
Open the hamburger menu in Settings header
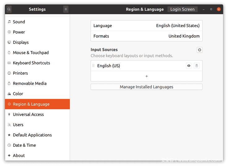66,9
